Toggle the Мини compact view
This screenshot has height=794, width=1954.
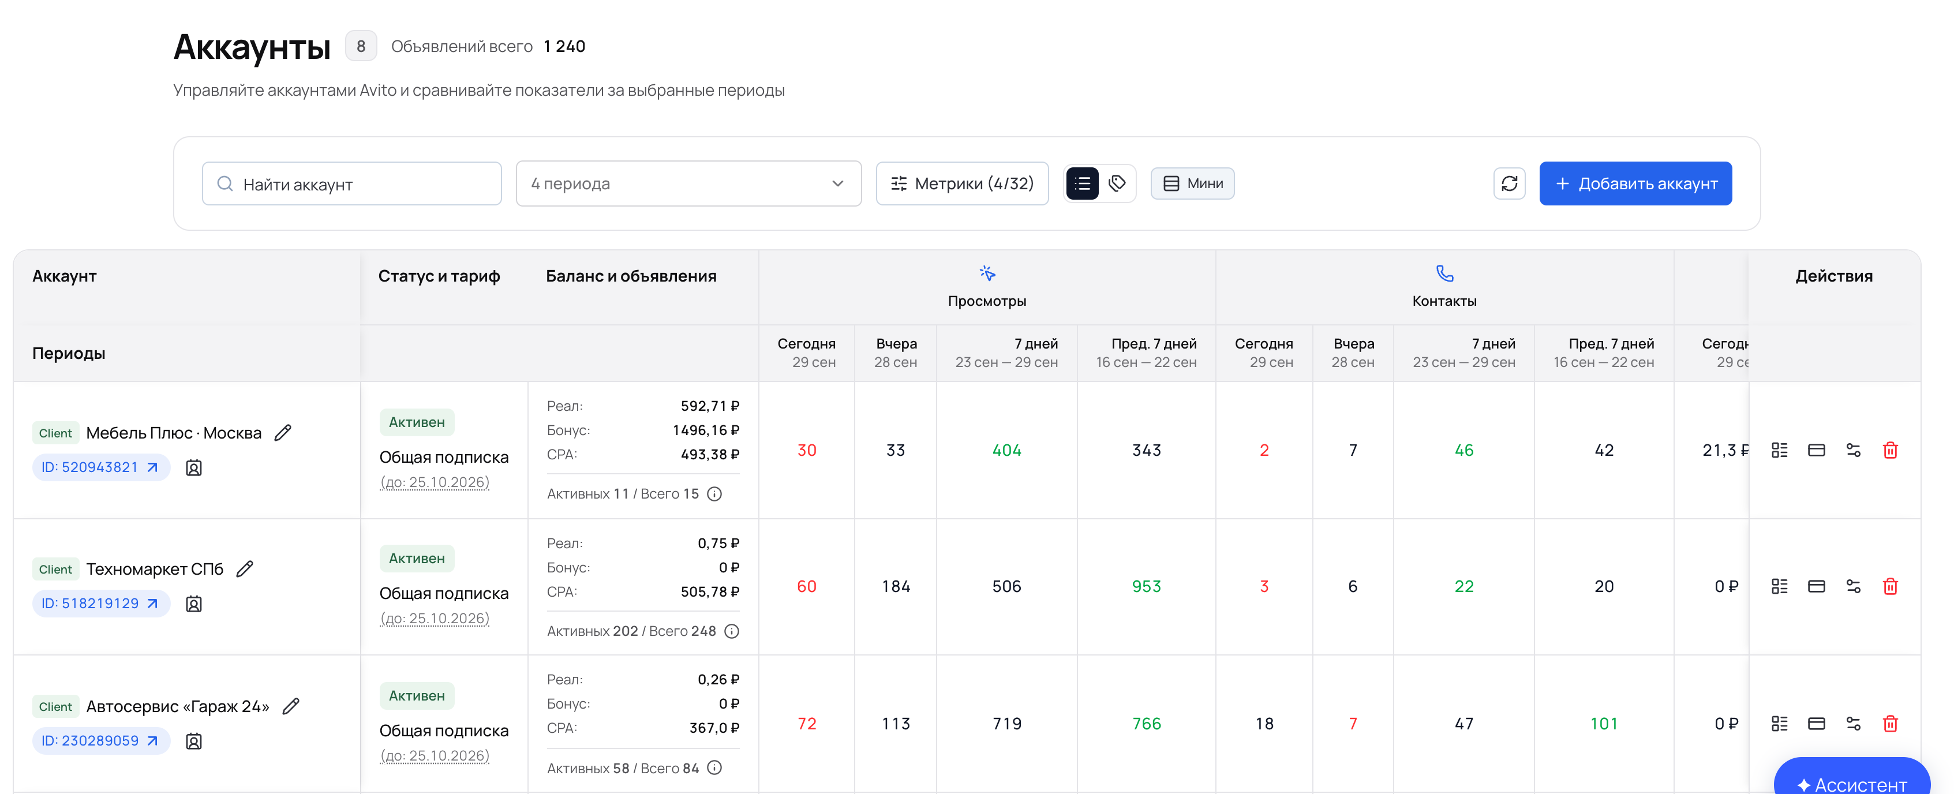click(1192, 183)
